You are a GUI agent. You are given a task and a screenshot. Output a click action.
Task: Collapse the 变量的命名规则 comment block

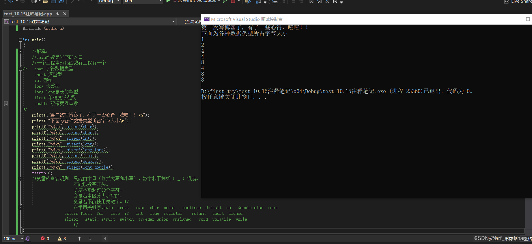coord(20,179)
